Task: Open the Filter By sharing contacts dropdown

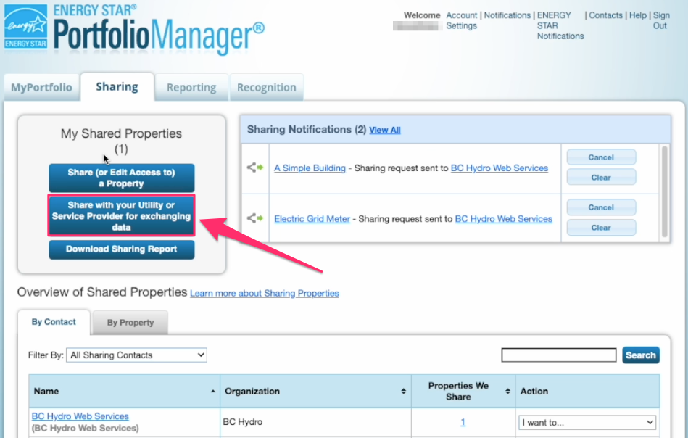Action: click(x=136, y=355)
